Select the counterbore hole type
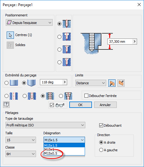This screenshot has height=167, width=144. (x=59, y=37)
